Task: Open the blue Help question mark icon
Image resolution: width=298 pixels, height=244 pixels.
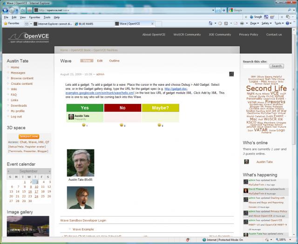Action: pos(288,23)
